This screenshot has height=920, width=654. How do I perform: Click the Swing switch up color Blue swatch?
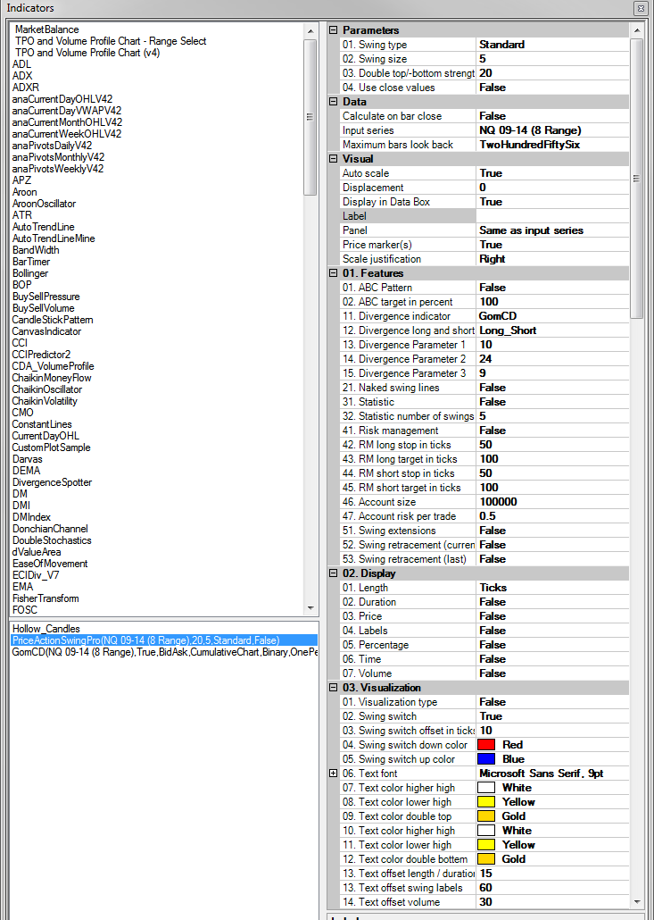tap(486, 759)
